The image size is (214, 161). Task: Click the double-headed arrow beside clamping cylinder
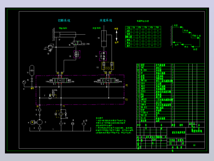coord(116,36)
